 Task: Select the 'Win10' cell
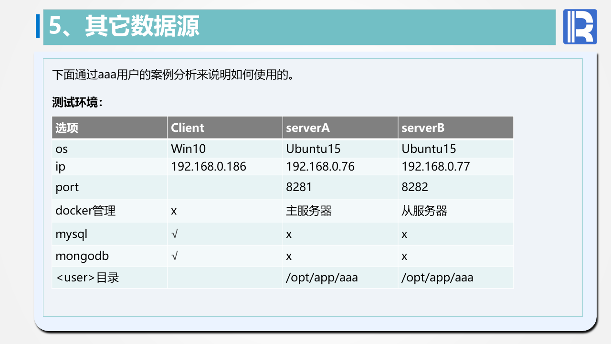click(x=189, y=149)
